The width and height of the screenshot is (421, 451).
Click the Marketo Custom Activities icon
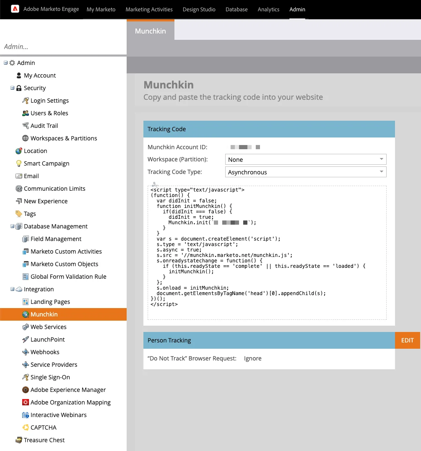pos(25,251)
